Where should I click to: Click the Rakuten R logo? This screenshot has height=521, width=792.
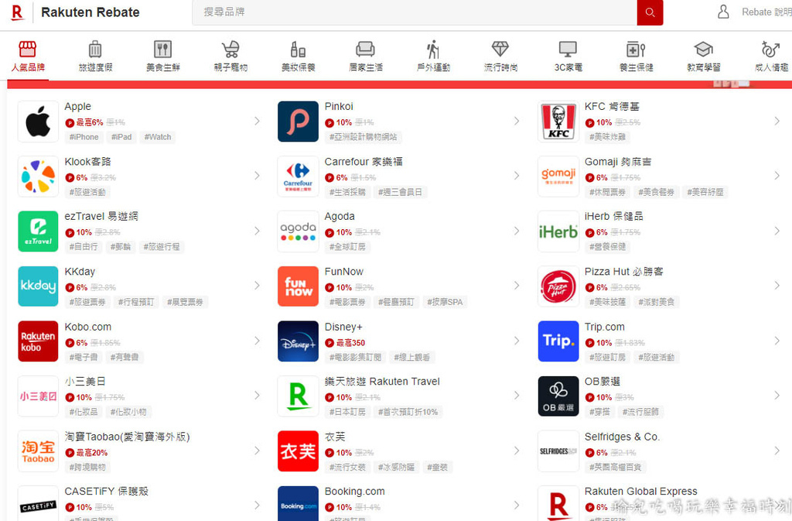pos(17,12)
